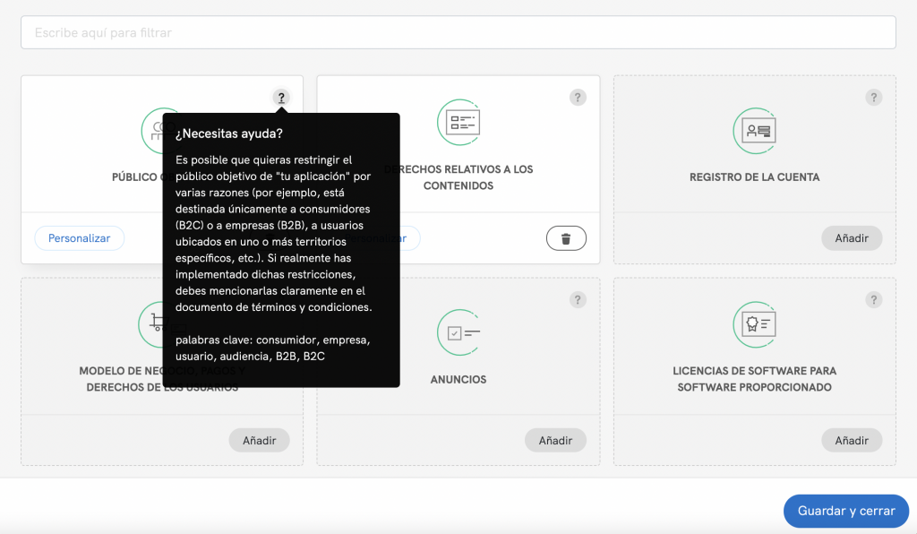The width and height of the screenshot is (917, 534).
Task: Select the Licencias de software card title
Action: [754, 379]
